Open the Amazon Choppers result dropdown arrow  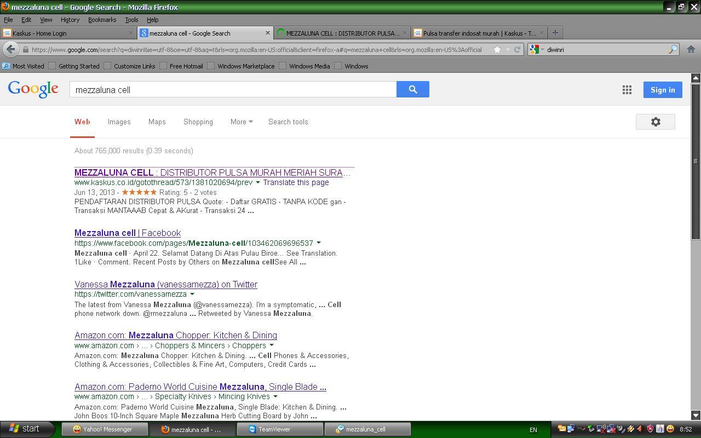click(271, 345)
